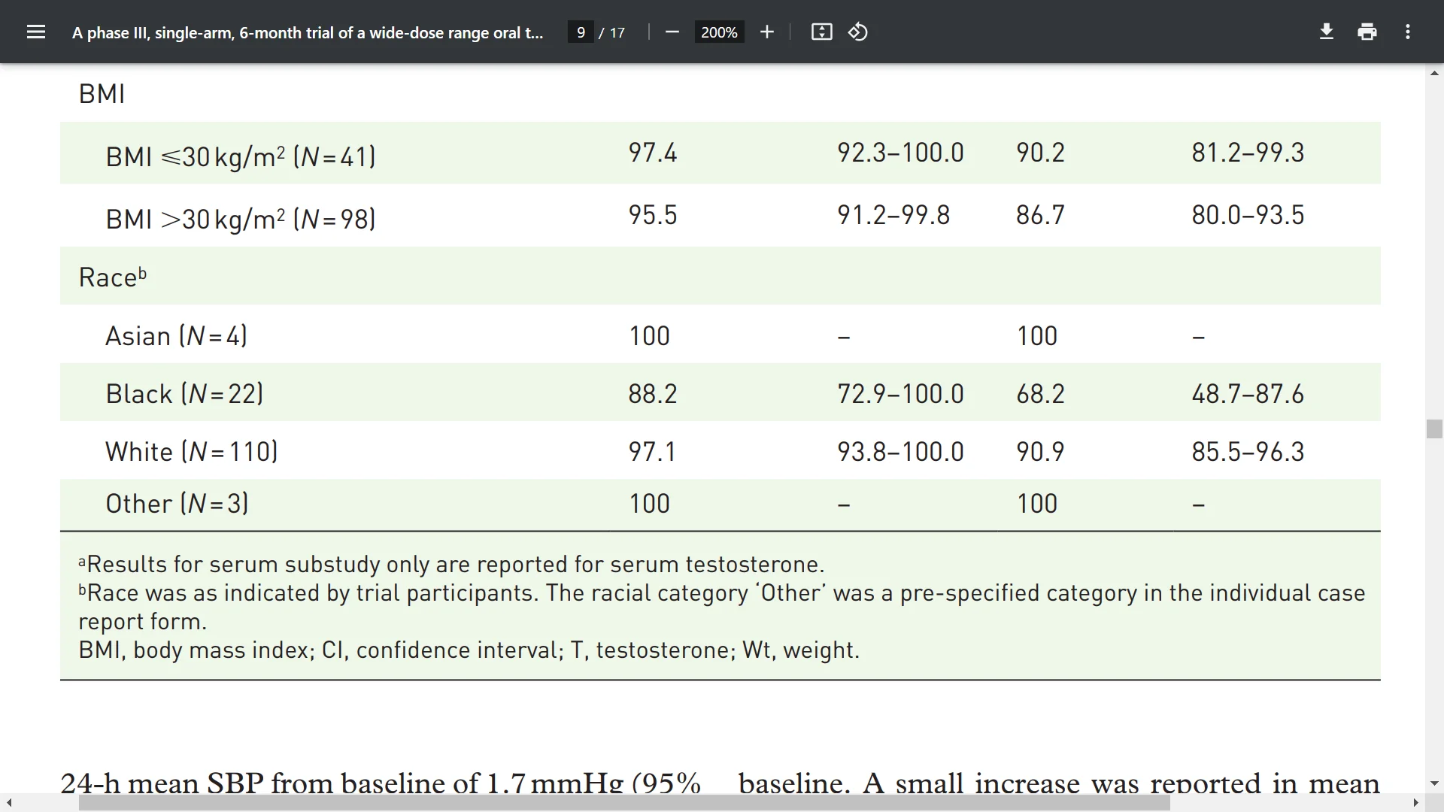This screenshot has width=1444, height=812.
Task: Click the 'White (N=110)' row label
Action: point(192,451)
